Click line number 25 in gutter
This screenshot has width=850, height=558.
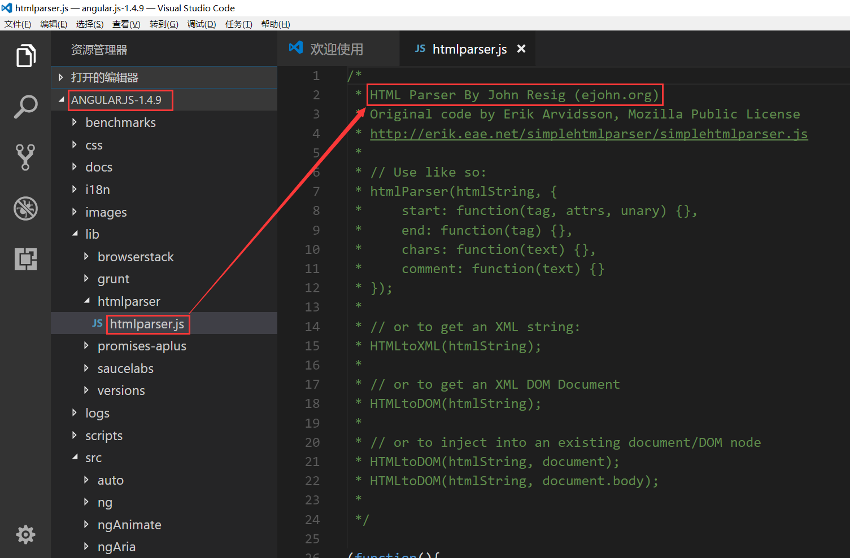pos(312,539)
